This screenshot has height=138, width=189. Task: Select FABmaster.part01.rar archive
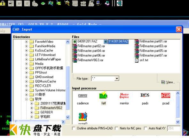pyautogui.click(x=151, y=42)
